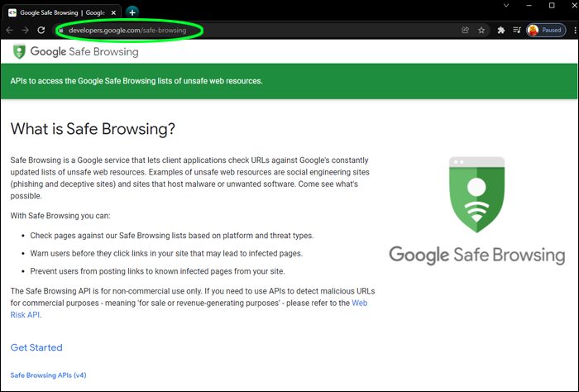The height and width of the screenshot is (392, 579).
Task: Minimize the Chrome window
Action: point(529,6)
